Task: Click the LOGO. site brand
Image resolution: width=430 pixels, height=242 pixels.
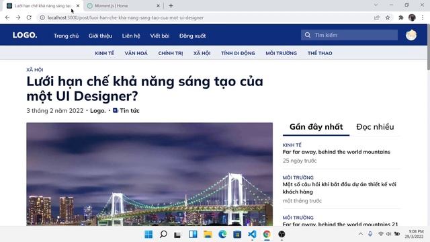Action: [25, 35]
